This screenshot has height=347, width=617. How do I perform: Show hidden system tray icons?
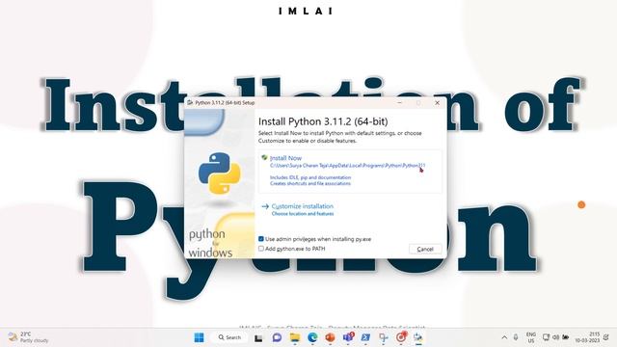pyautogui.click(x=504, y=337)
